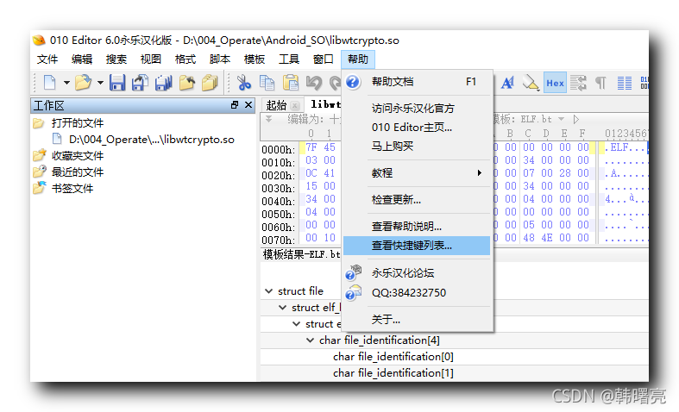
Task: Toggle the Hex edit mode button
Action: 555,83
